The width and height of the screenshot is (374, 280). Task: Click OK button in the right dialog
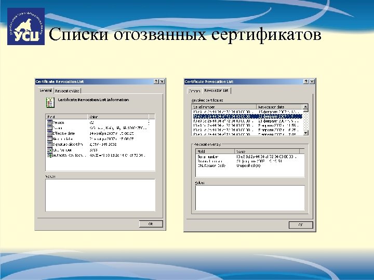(x=301, y=225)
